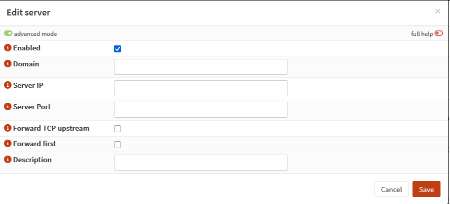Check the Forward TCP upstream checkbox

click(x=117, y=129)
